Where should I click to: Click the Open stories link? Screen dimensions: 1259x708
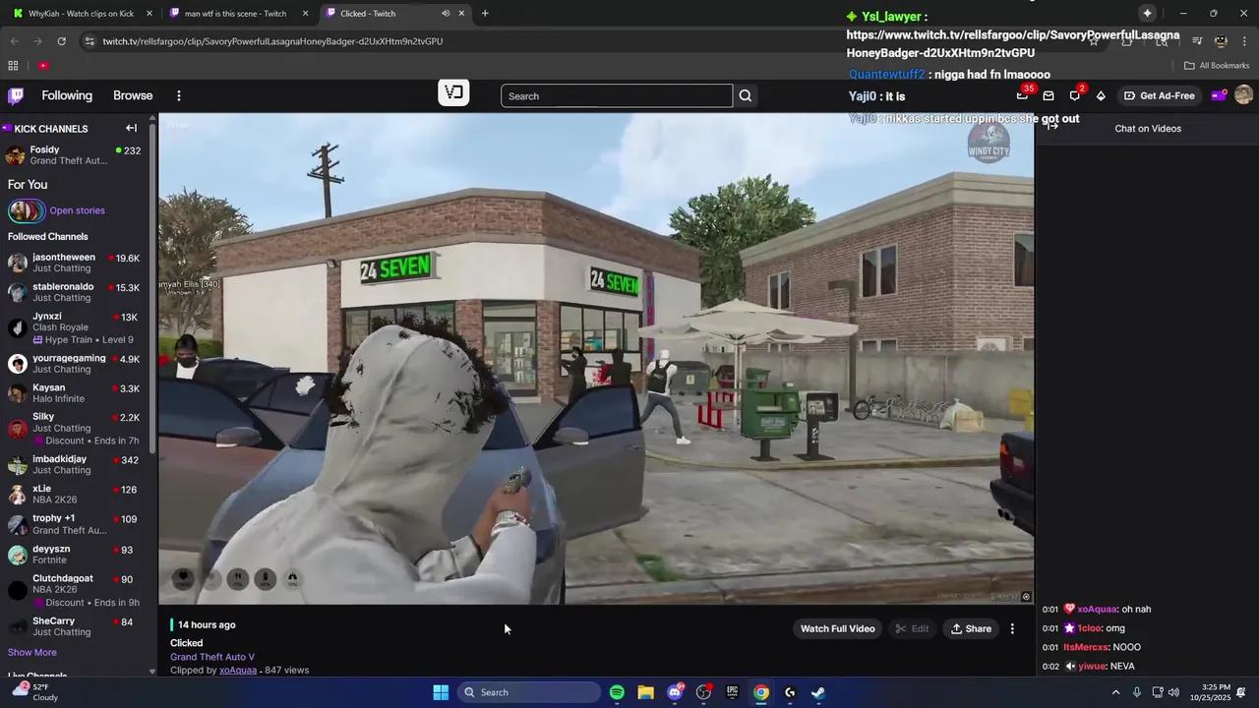[x=77, y=210]
